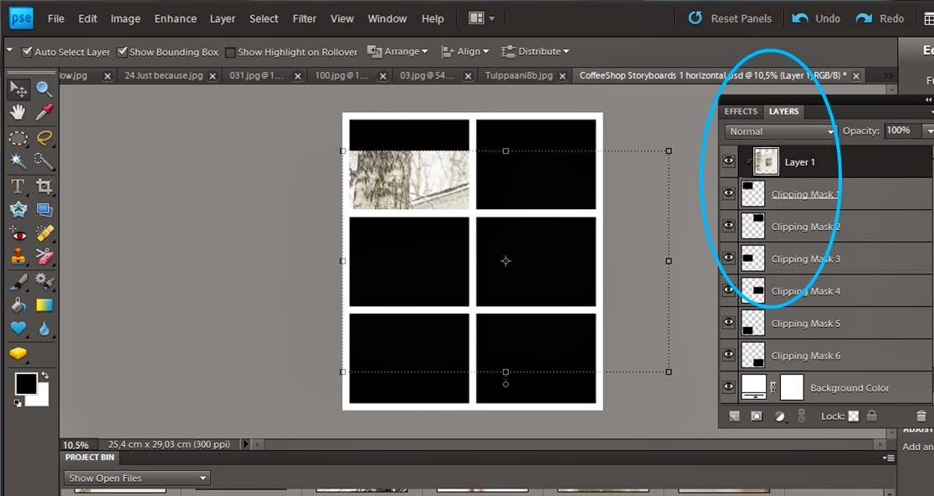This screenshot has width=934, height=496.
Task: Activate the Gradient tool
Action: (44, 304)
